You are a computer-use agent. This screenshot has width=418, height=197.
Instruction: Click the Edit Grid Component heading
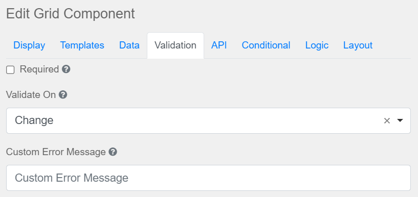[x=71, y=14]
